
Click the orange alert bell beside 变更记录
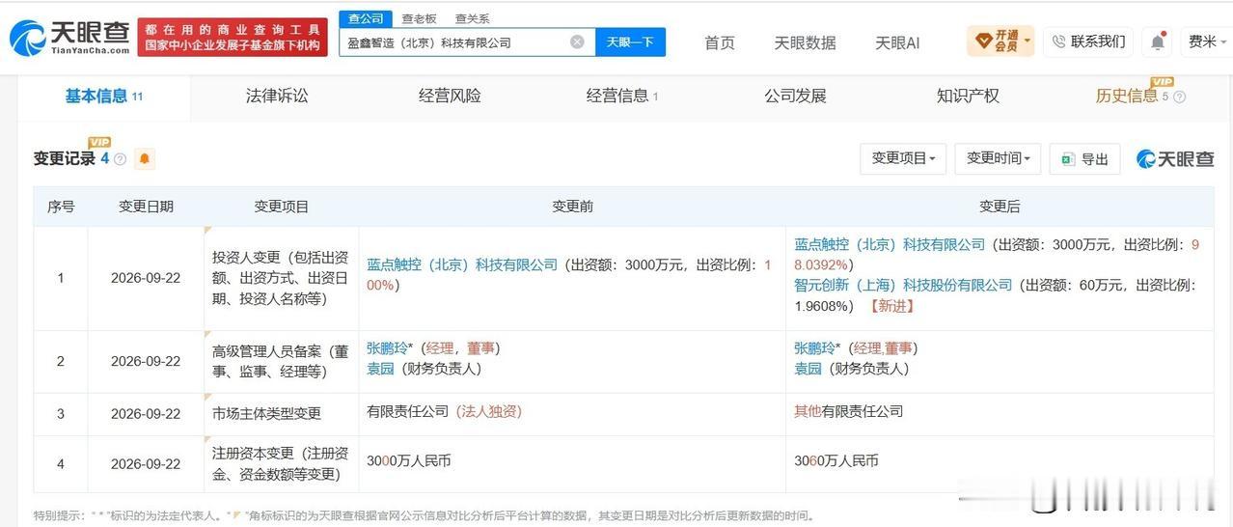(x=145, y=159)
